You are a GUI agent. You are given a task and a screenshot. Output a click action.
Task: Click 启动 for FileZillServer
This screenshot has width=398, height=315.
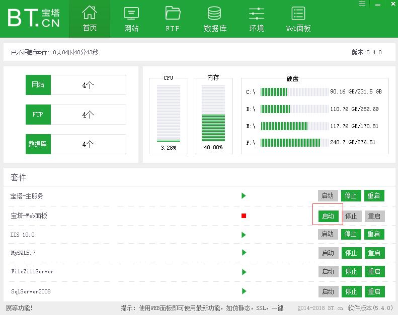point(328,271)
